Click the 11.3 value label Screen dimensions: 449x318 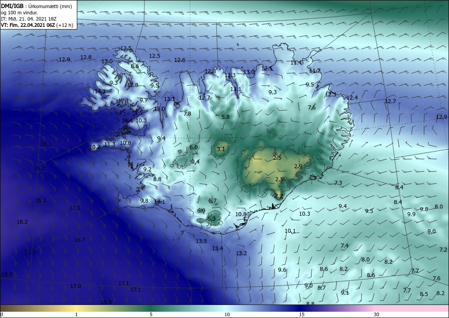110,144
